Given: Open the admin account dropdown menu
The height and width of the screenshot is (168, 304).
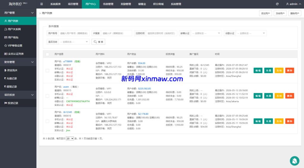Looking at the screenshot, I should tap(294, 4).
